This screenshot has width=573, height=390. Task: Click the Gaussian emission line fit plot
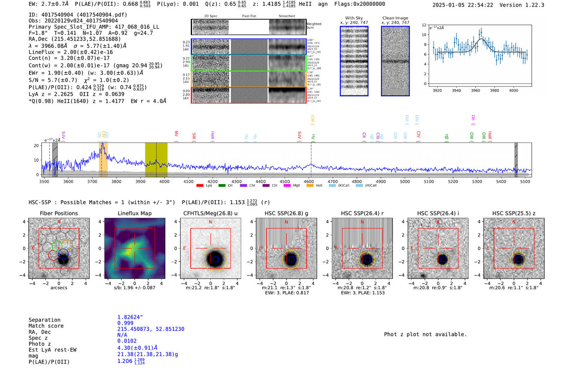click(x=480, y=56)
